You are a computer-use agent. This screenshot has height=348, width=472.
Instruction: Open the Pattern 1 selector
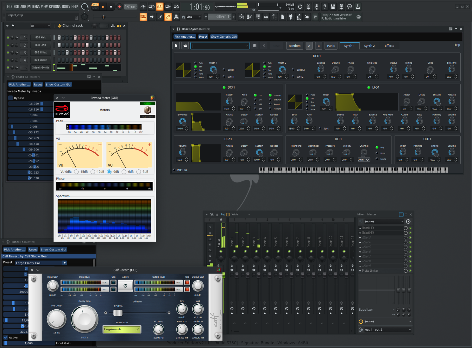[x=220, y=17]
